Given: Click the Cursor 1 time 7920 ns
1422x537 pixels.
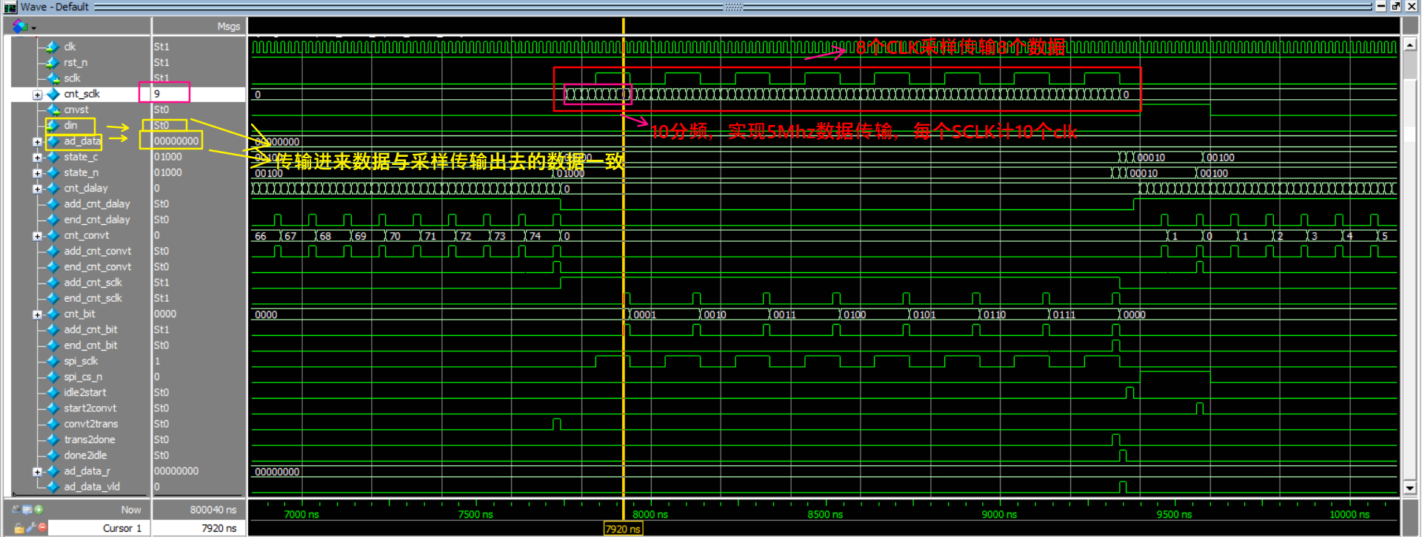Looking at the screenshot, I should pos(219,528).
